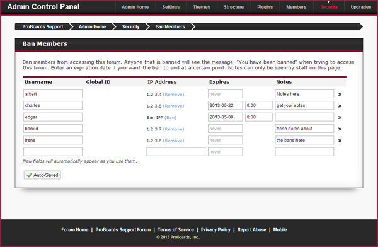Edit the 2013-05-22 expiry date

pyautogui.click(x=225, y=105)
